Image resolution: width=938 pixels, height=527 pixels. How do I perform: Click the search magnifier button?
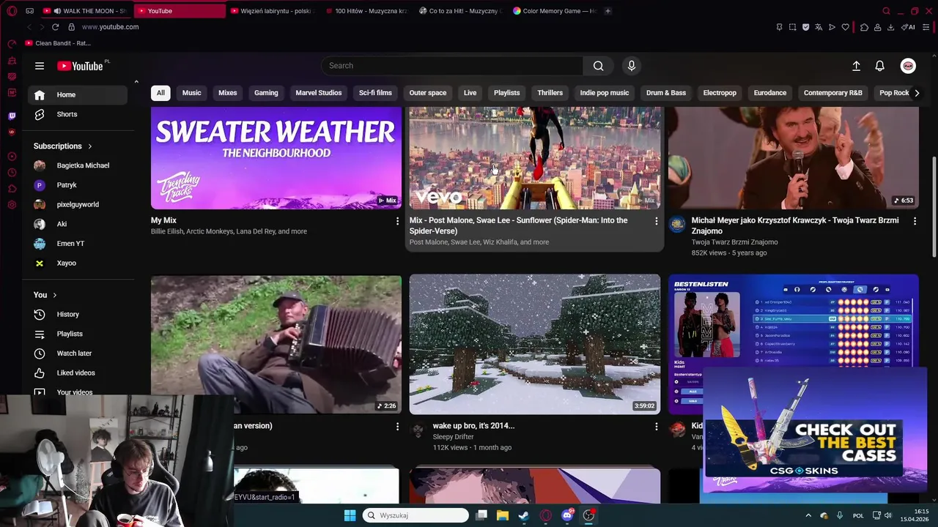(x=599, y=66)
